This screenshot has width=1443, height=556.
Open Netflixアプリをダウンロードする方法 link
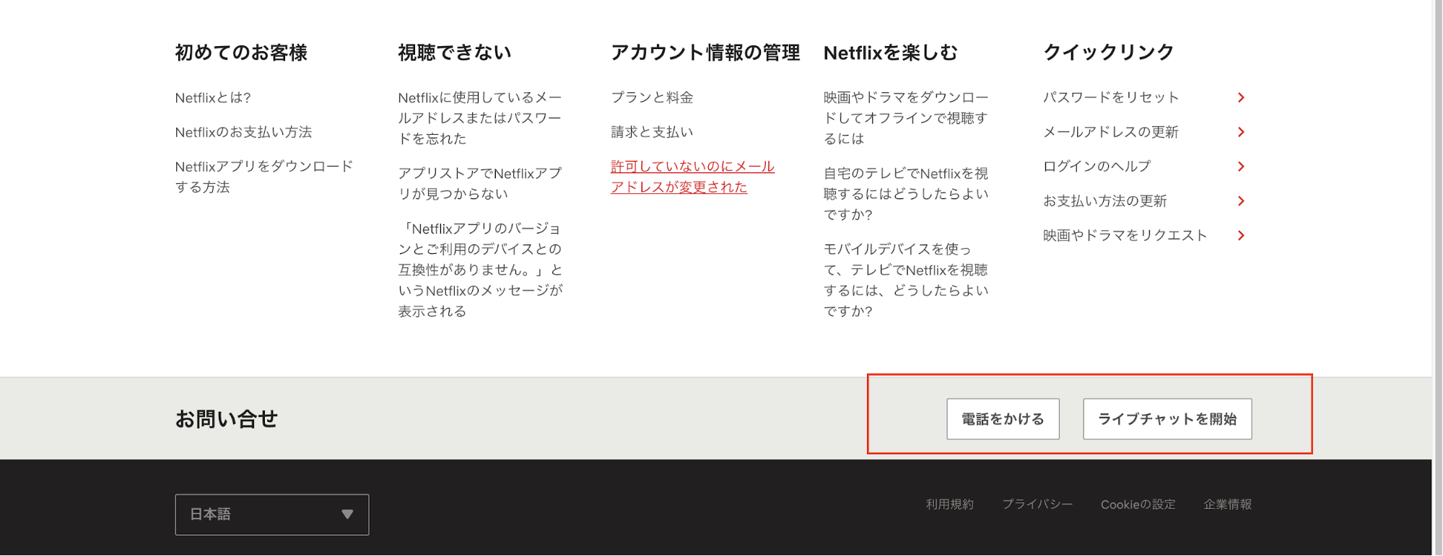264,177
